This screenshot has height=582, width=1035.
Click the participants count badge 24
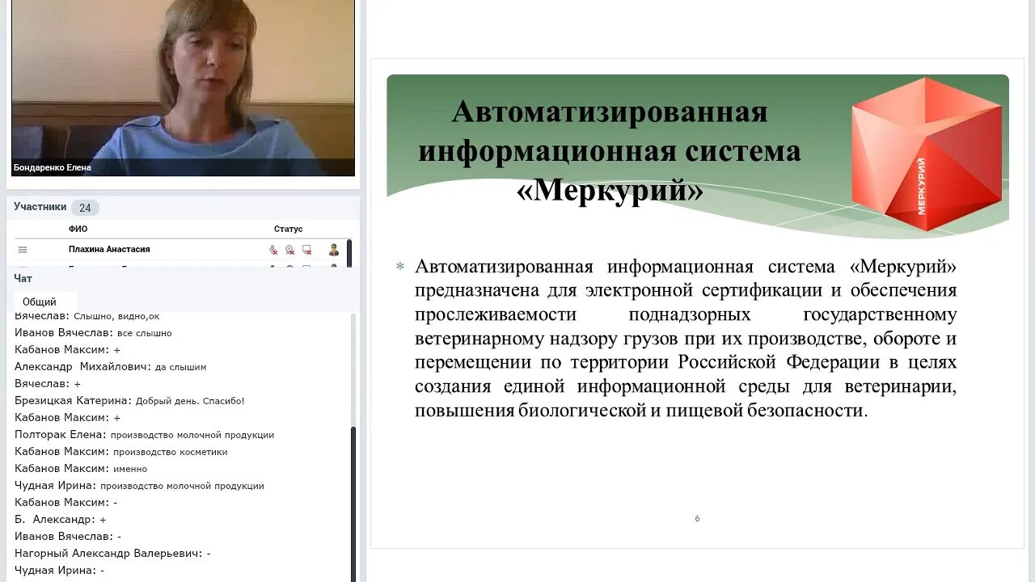(x=85, y=208)
